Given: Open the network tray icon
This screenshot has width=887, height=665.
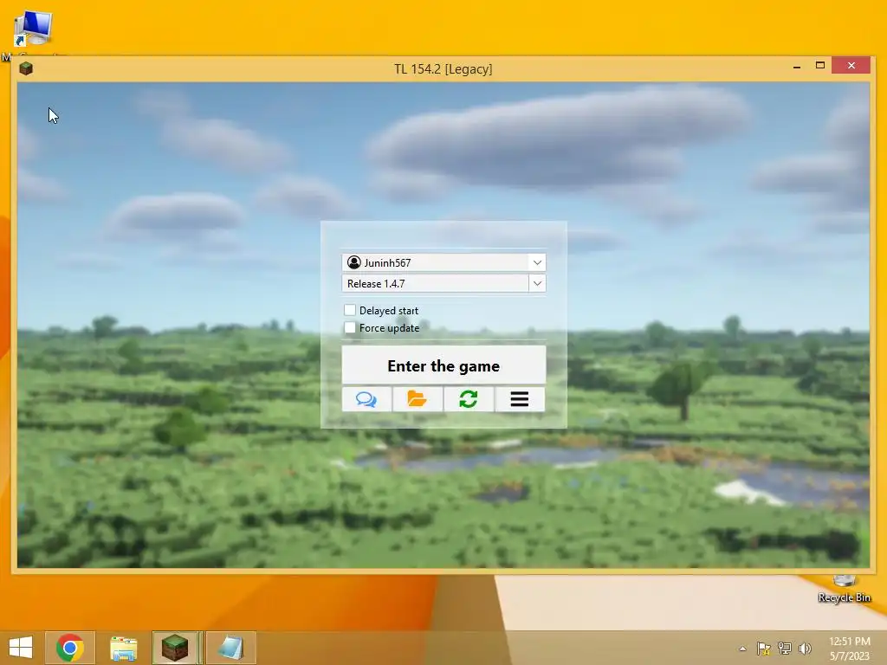Looking at the screenshot, I should click(x=785, y=648).
